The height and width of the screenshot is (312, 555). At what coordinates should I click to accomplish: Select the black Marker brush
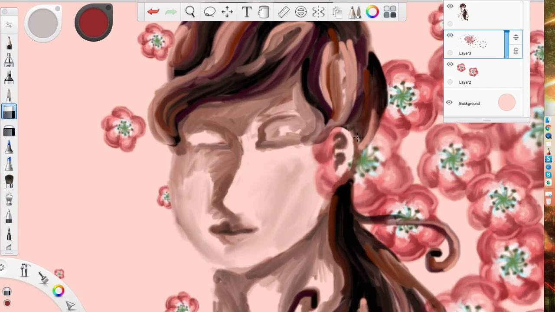click(x=9, y=78)
